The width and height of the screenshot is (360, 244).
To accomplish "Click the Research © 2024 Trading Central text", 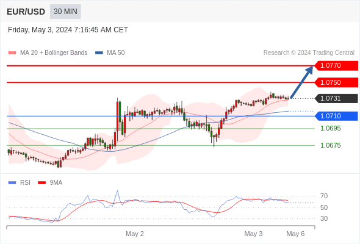I will (309, 53).
